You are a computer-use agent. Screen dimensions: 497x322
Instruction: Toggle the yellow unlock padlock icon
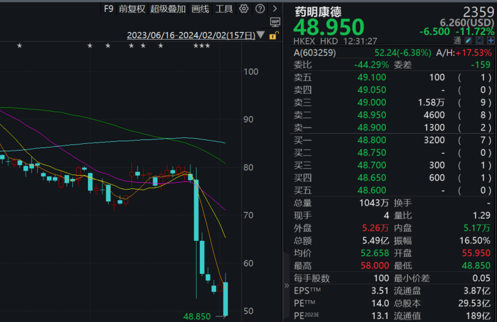273,35
